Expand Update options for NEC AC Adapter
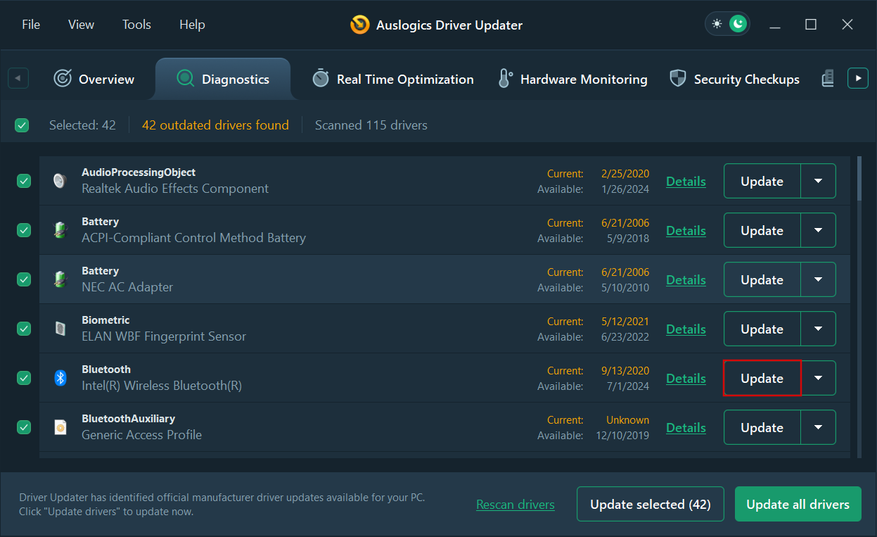877x537 pixels. point(819,279)
